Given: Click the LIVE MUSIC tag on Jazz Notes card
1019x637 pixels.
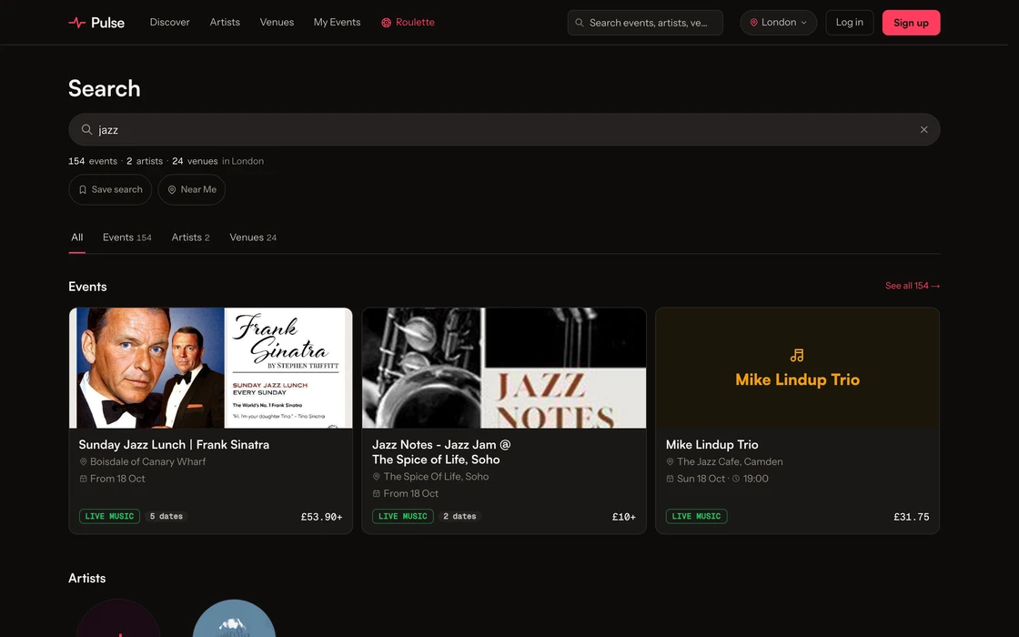Looking at the screenshot, I should coord(403,516).
